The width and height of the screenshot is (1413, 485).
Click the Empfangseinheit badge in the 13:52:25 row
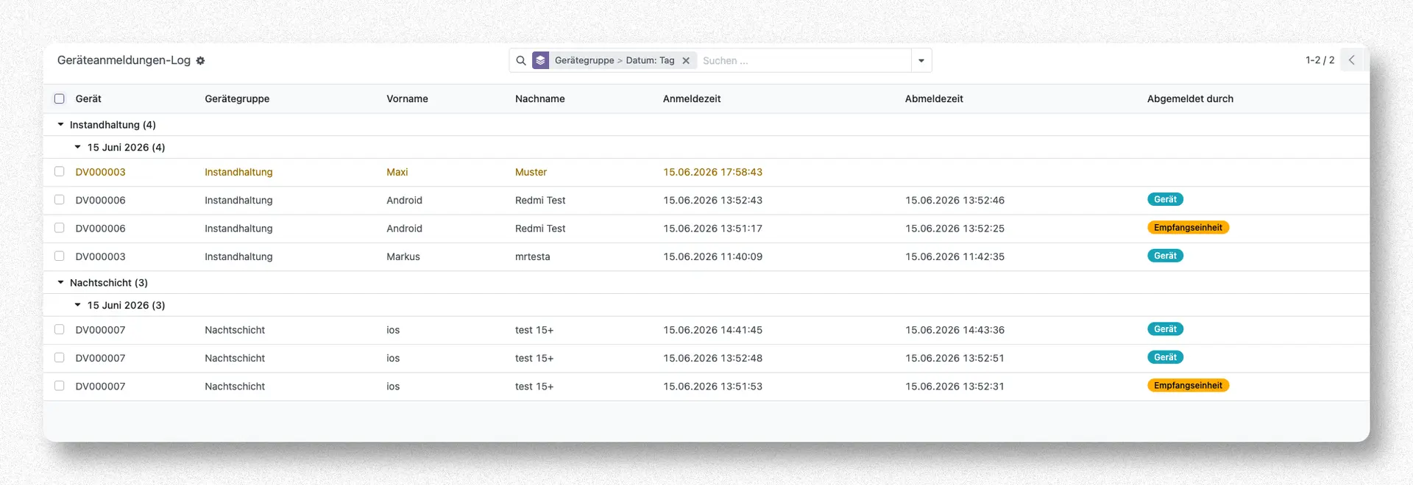pyautogui.click(x=1188, y=228)
